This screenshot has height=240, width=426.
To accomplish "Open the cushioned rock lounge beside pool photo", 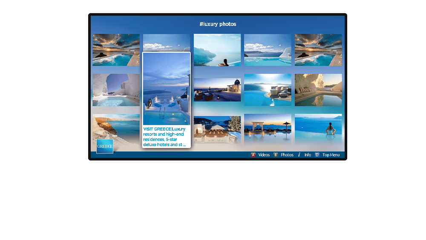I will tap(318, 90).
